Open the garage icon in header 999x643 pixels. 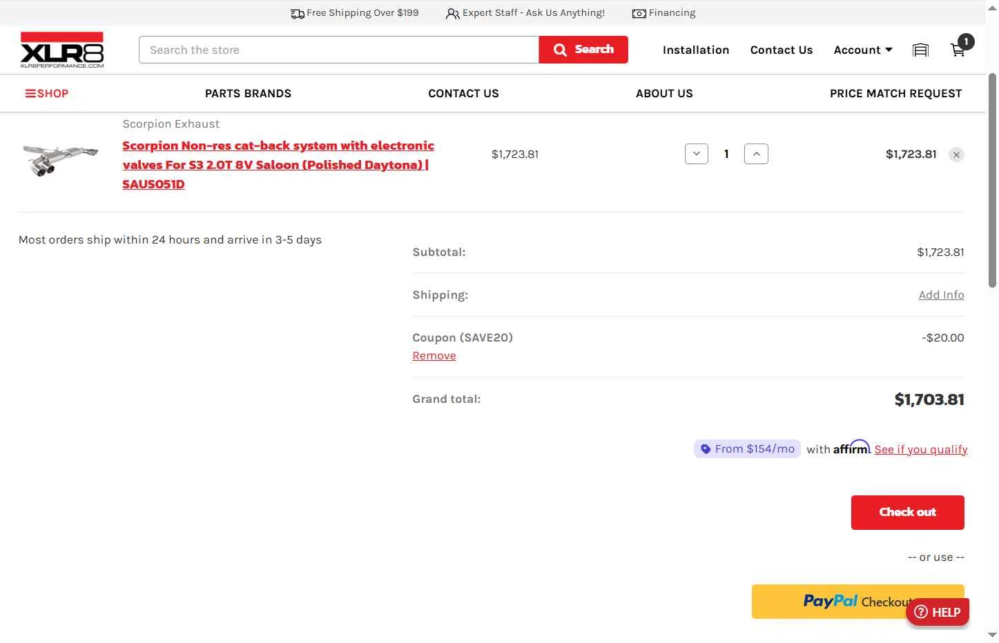point(920,50)
